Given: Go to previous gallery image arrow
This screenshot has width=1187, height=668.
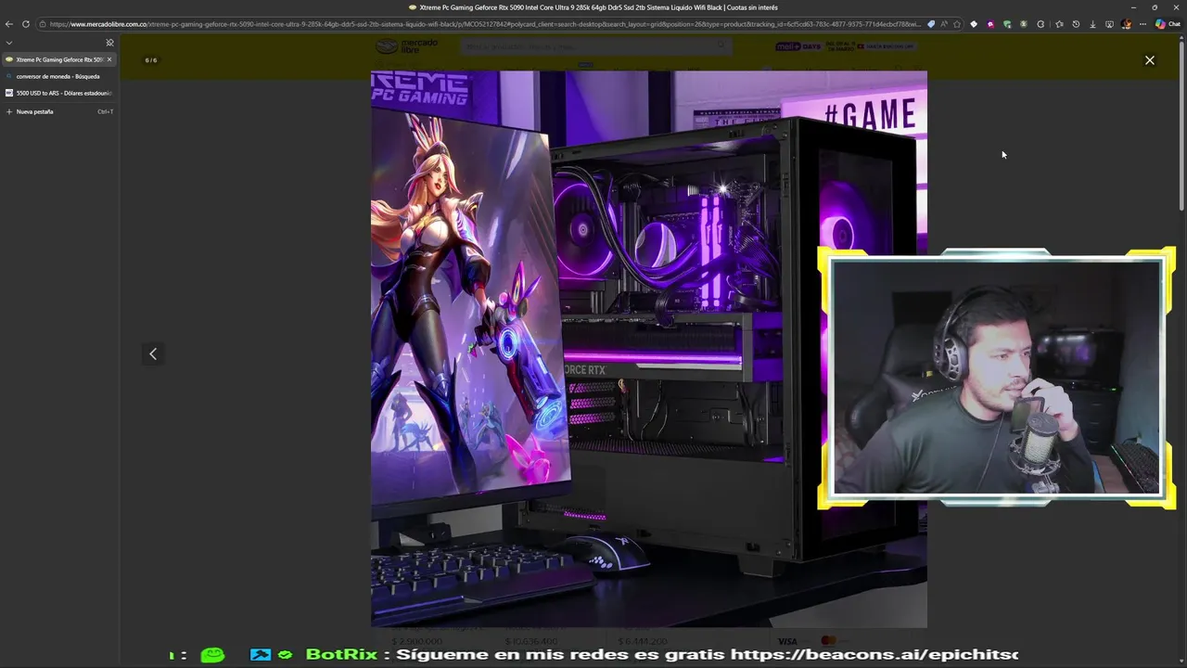Looking at the screenshot, I should click(153, 353).
